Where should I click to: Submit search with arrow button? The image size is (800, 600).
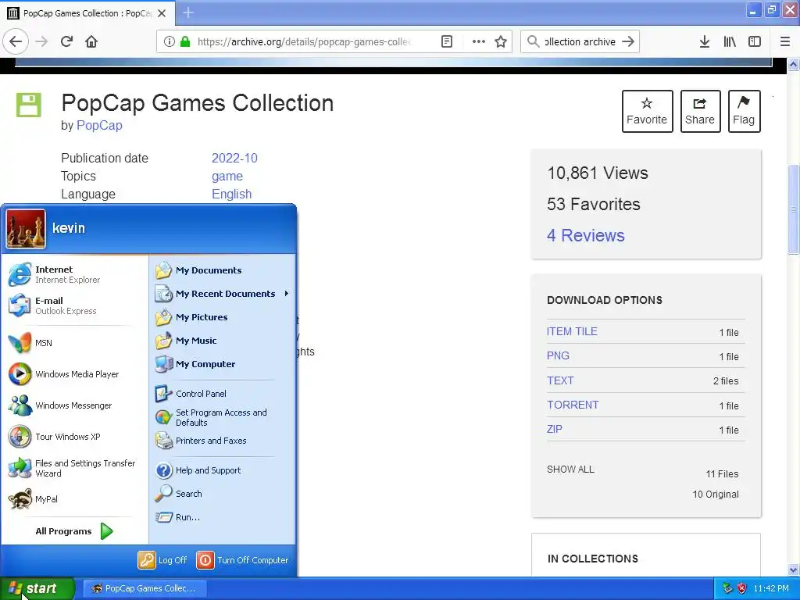628,41
